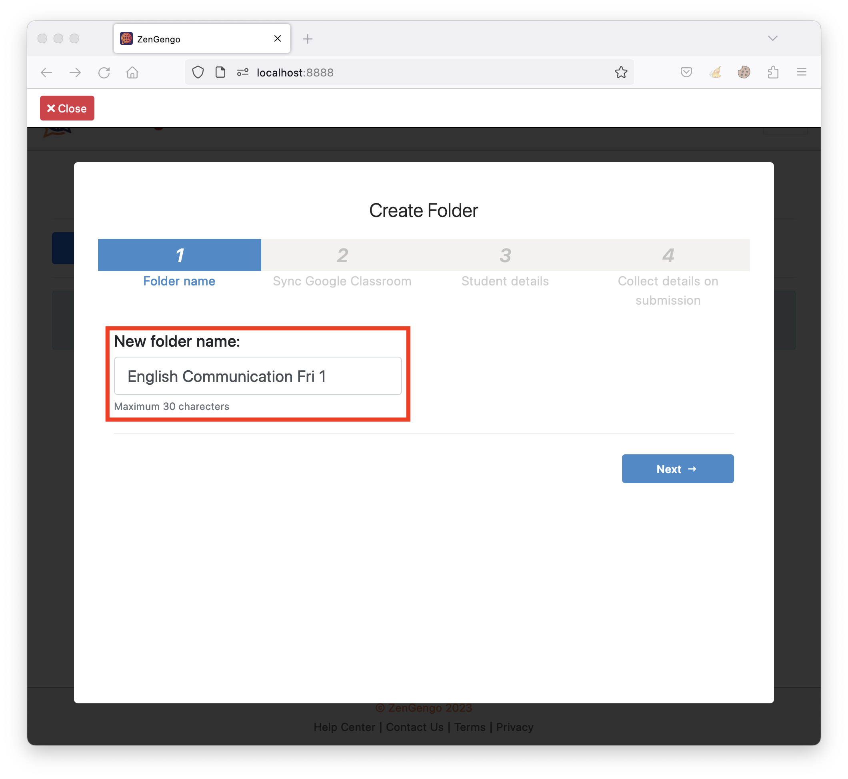Click the 'New folder name:' label

tap(177, 341)
